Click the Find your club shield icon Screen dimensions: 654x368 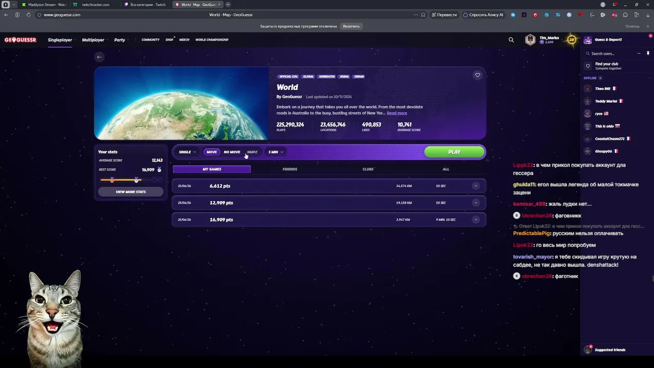pos(588,66)
